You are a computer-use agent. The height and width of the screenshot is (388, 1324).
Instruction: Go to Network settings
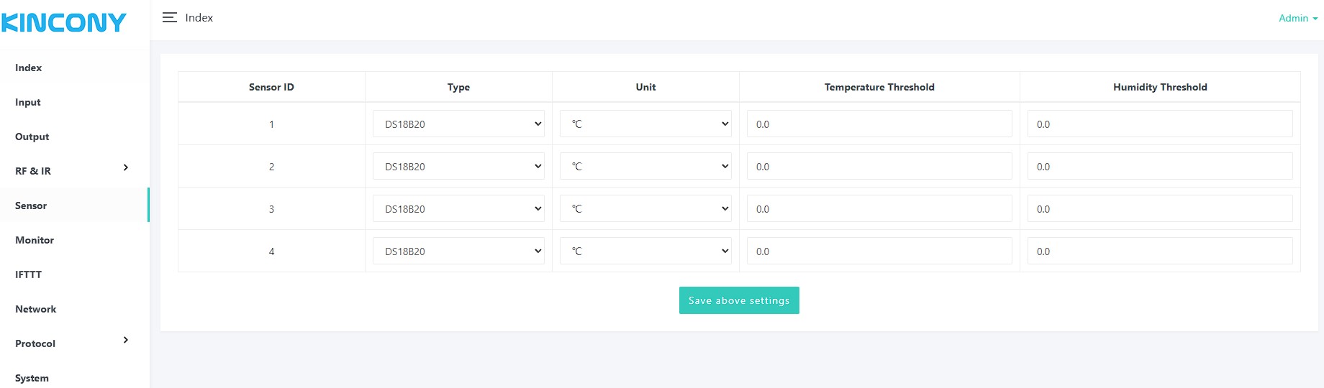(x=36, y=309)
